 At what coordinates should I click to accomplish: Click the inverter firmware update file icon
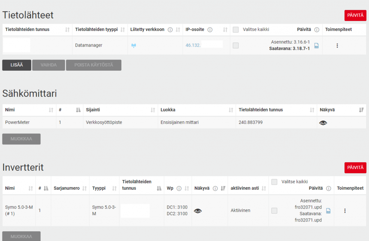(328, 211)
